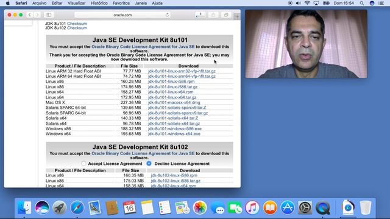390x219 pixels.
Task: Open Arquivo menu
Action: pos(39,3)
